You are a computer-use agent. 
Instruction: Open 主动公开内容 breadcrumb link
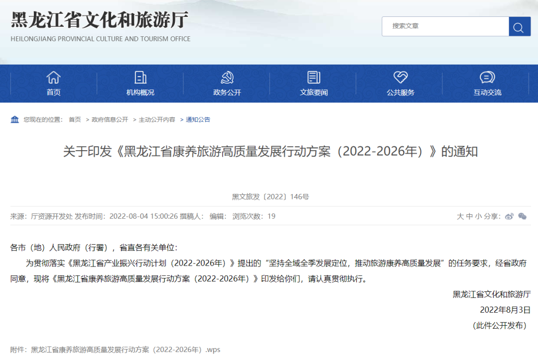point(157,120)
